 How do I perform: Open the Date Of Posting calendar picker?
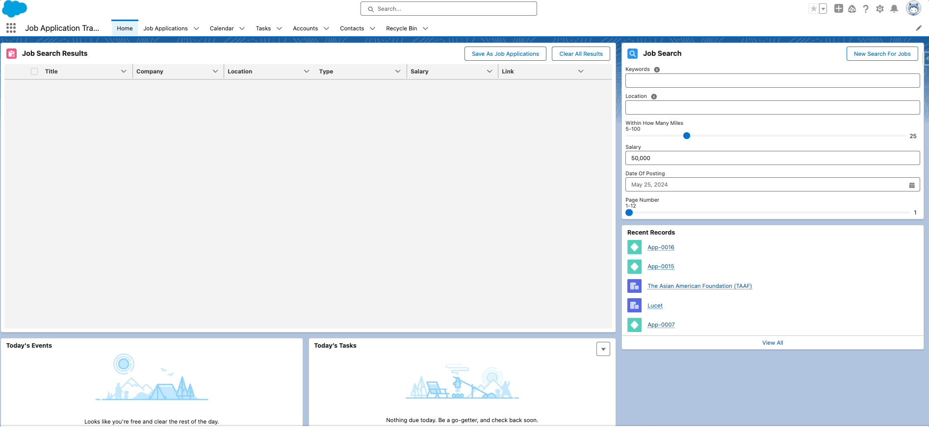pyautogui.click(x=912, y=185)
